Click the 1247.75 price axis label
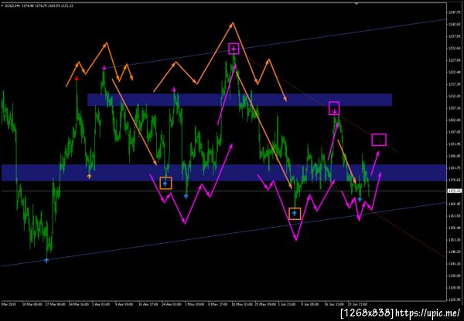 pyautogui.click(x=454, y=12)
